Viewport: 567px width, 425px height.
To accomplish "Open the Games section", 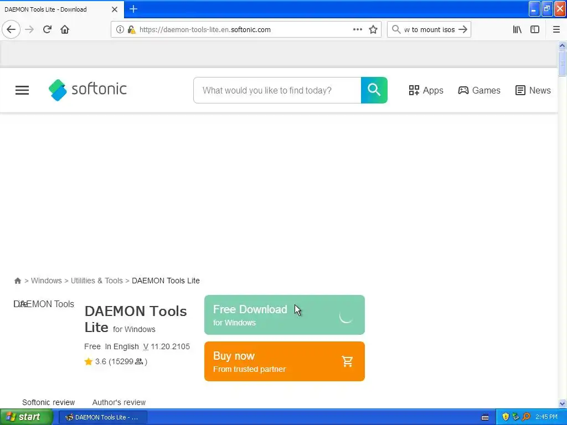I will (x=479, y=90).
